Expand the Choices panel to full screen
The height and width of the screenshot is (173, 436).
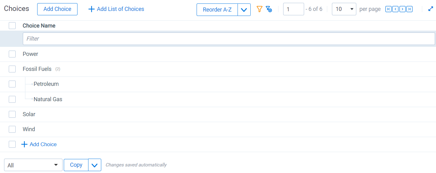point(431,9)
